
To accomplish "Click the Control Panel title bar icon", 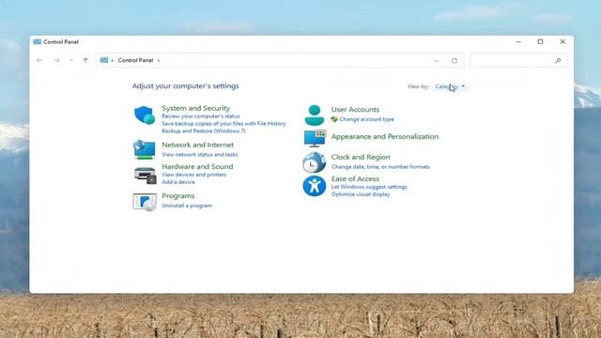I will pos(38,41).
